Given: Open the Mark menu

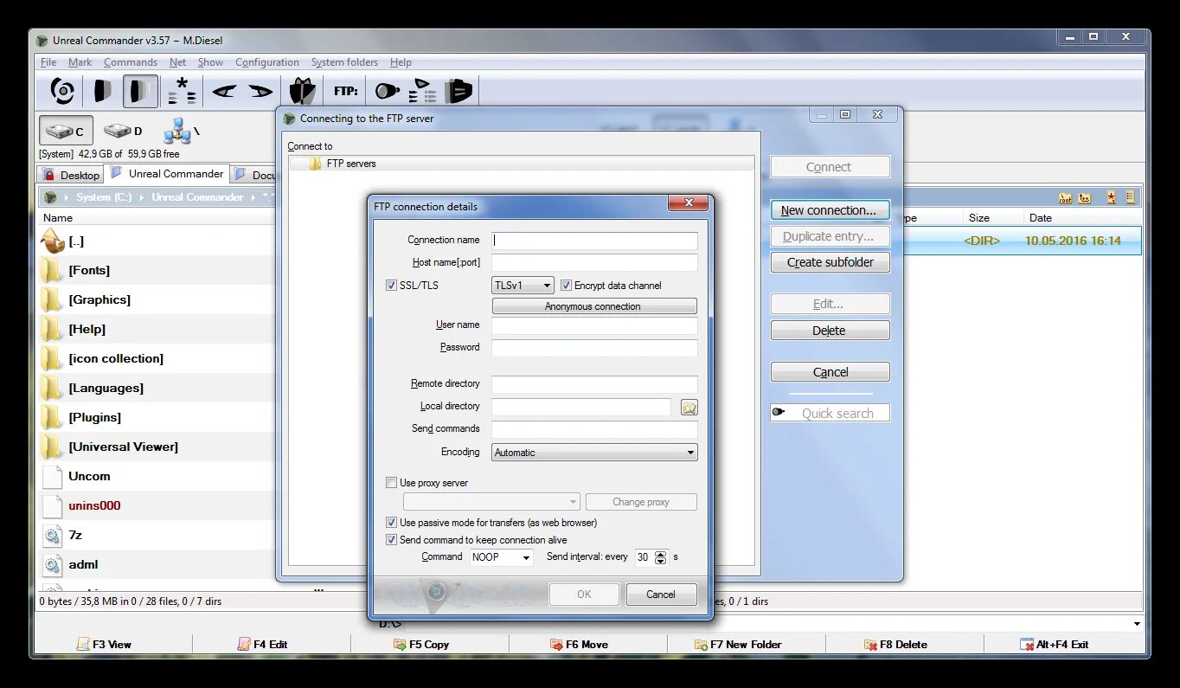Looking at the screenshot, I should click(x=80, y=62).
